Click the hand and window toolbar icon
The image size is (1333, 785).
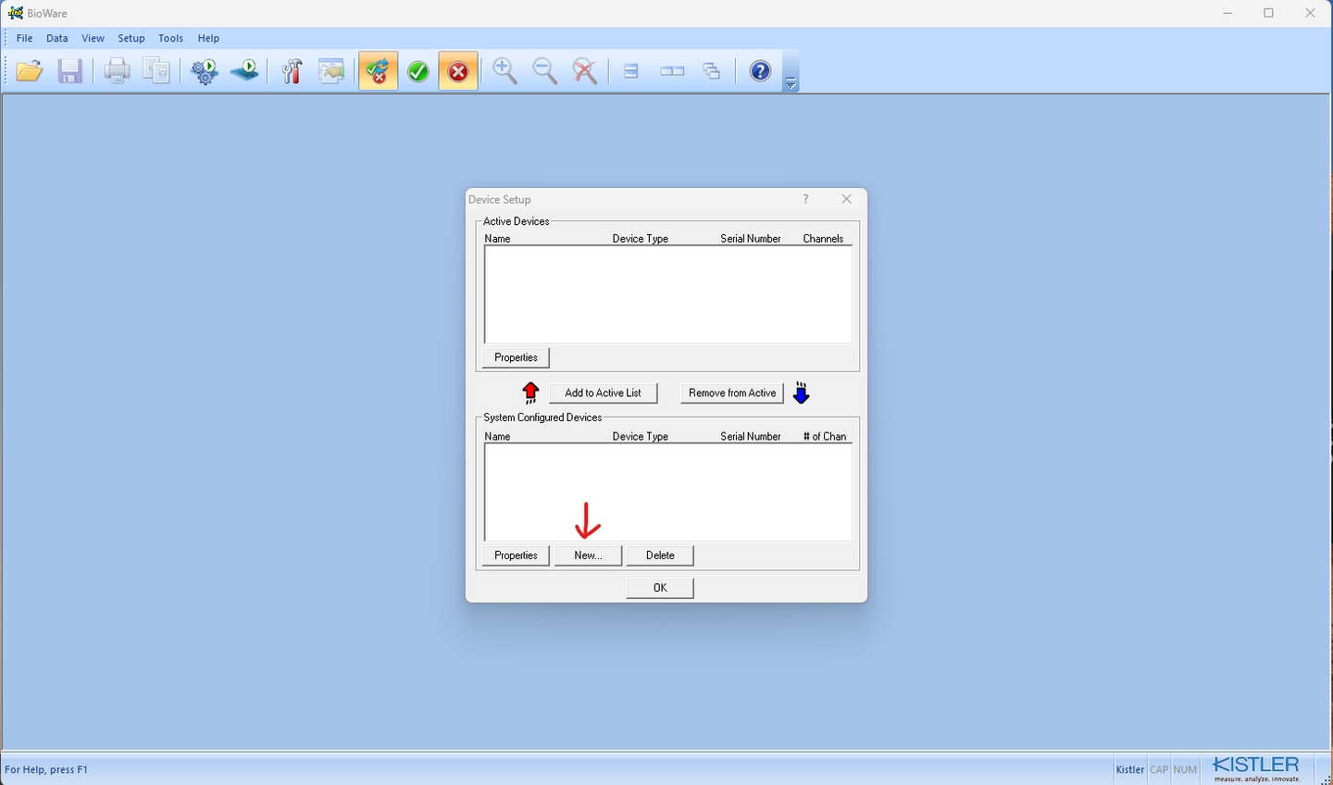[x=331, y=71]
